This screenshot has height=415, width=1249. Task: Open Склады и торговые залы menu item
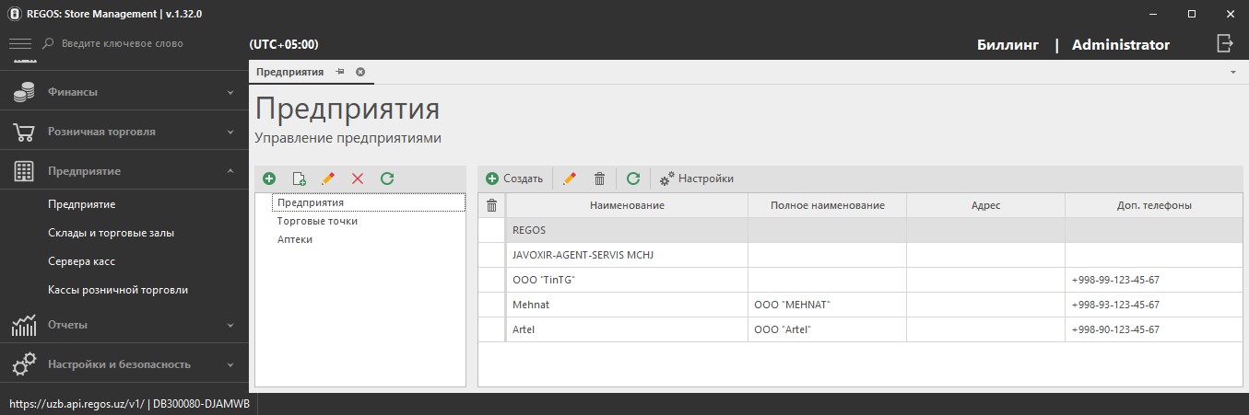click(111, 233)
